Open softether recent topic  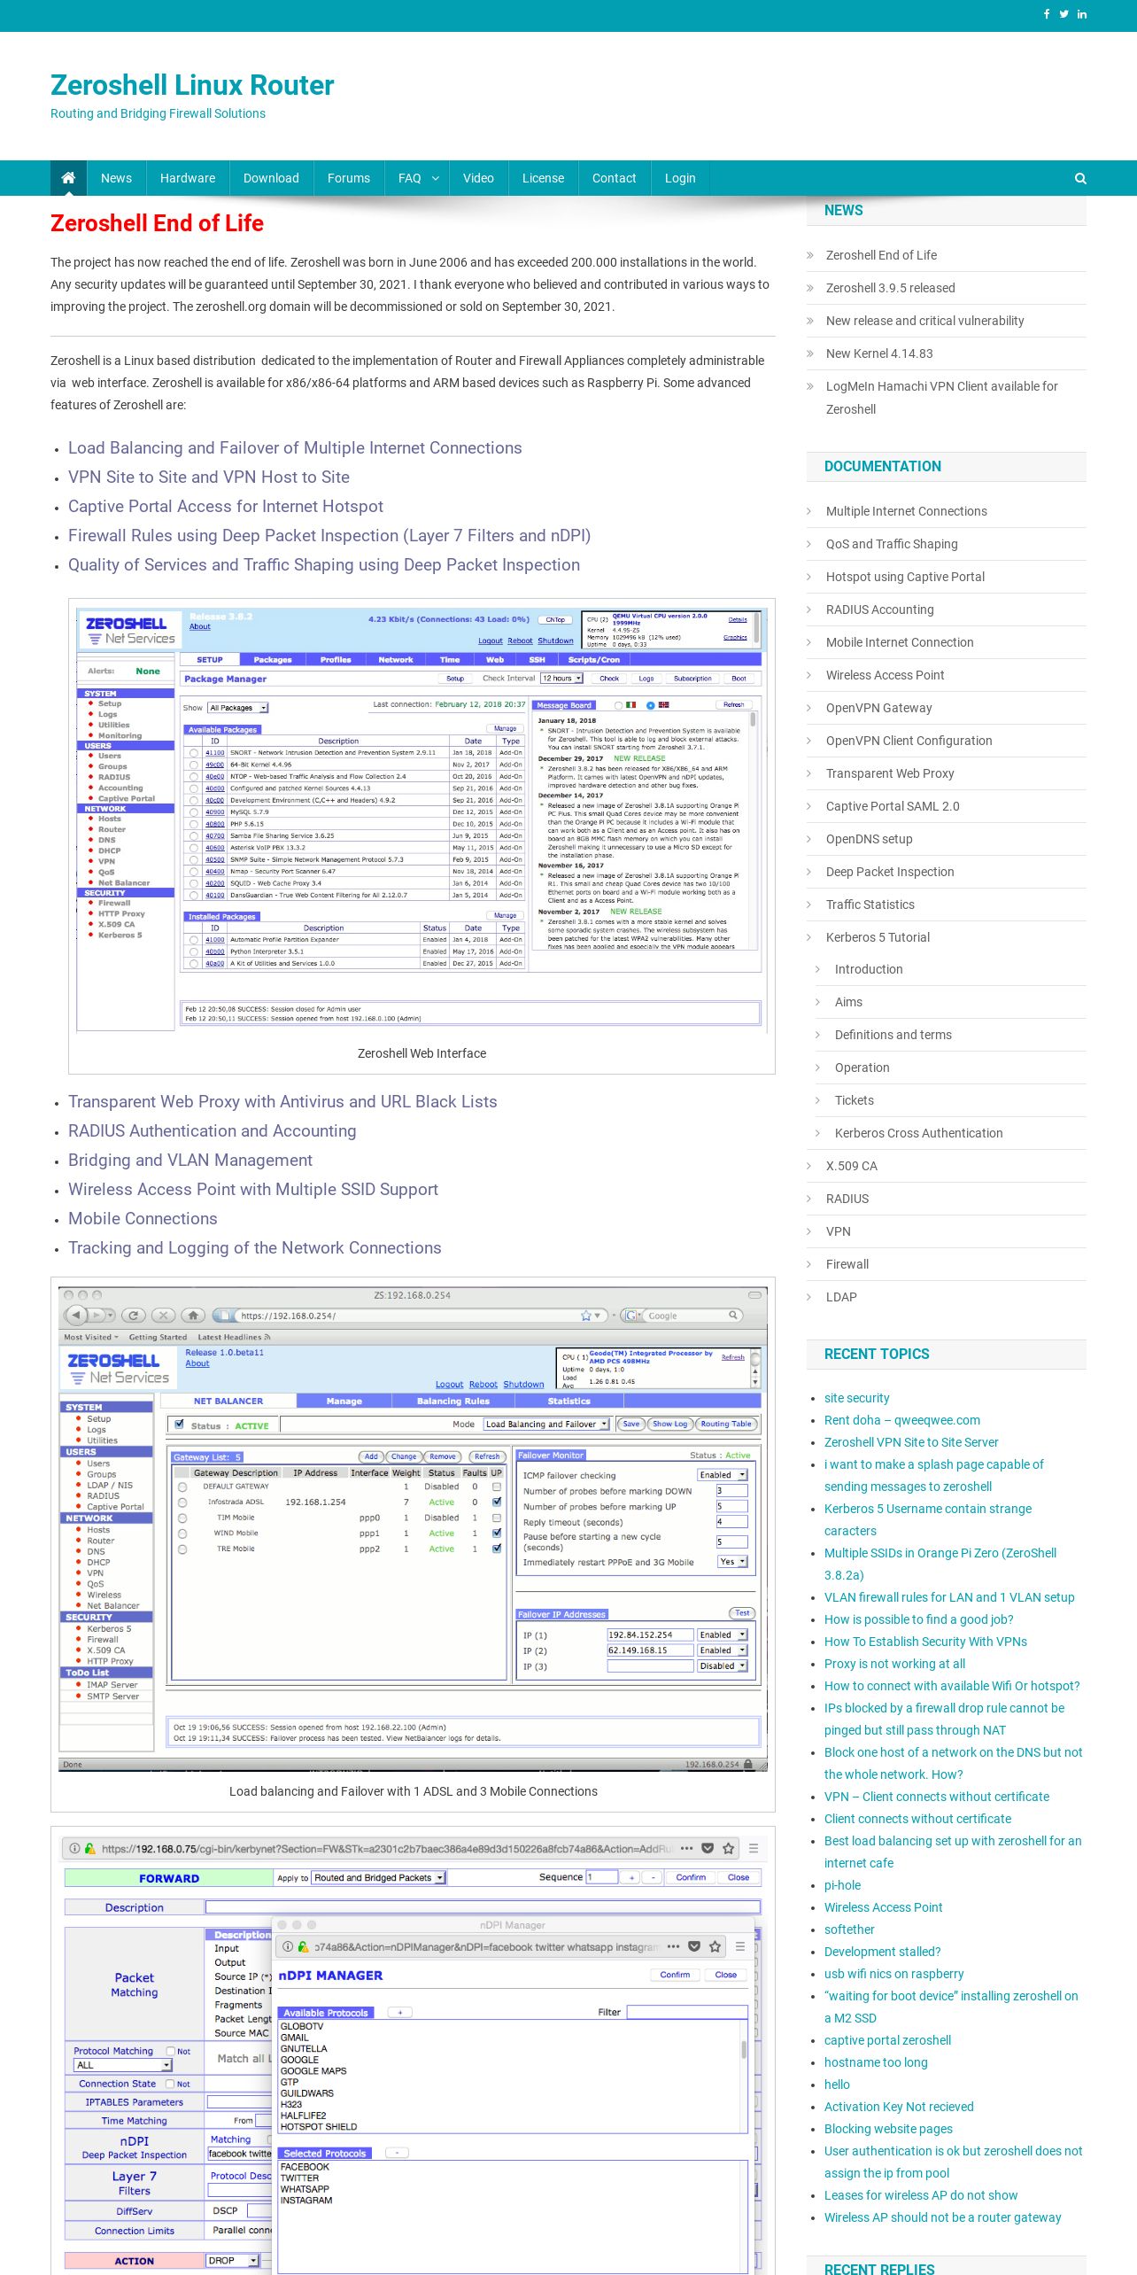849,1929
